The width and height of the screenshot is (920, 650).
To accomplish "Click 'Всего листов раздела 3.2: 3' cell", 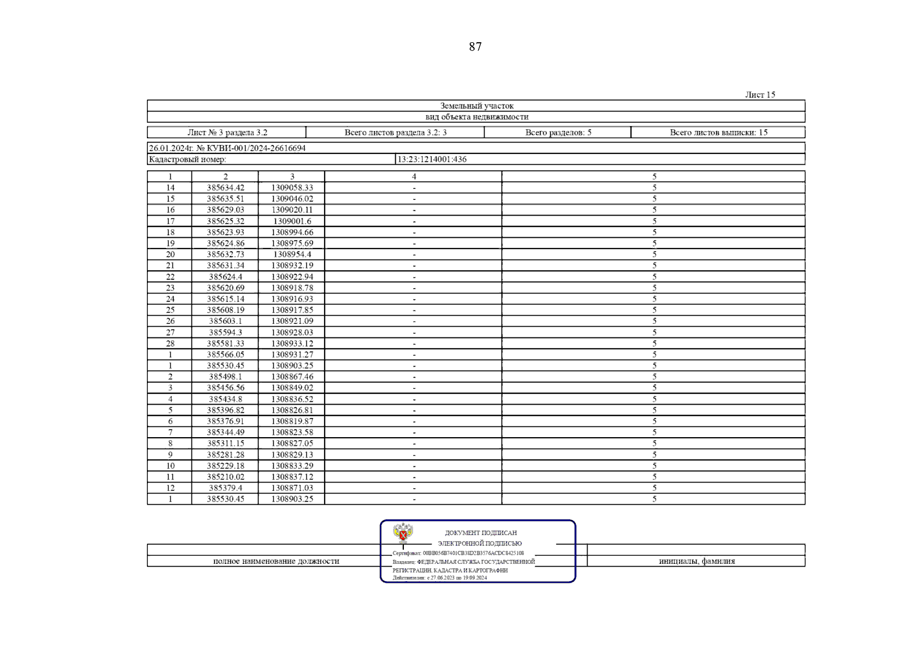I will click(395, 132).
